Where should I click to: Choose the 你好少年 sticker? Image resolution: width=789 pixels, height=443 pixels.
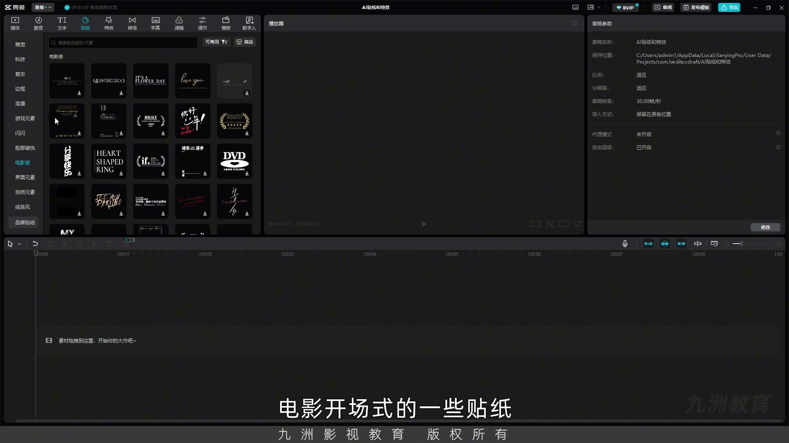tap(193, 121)
